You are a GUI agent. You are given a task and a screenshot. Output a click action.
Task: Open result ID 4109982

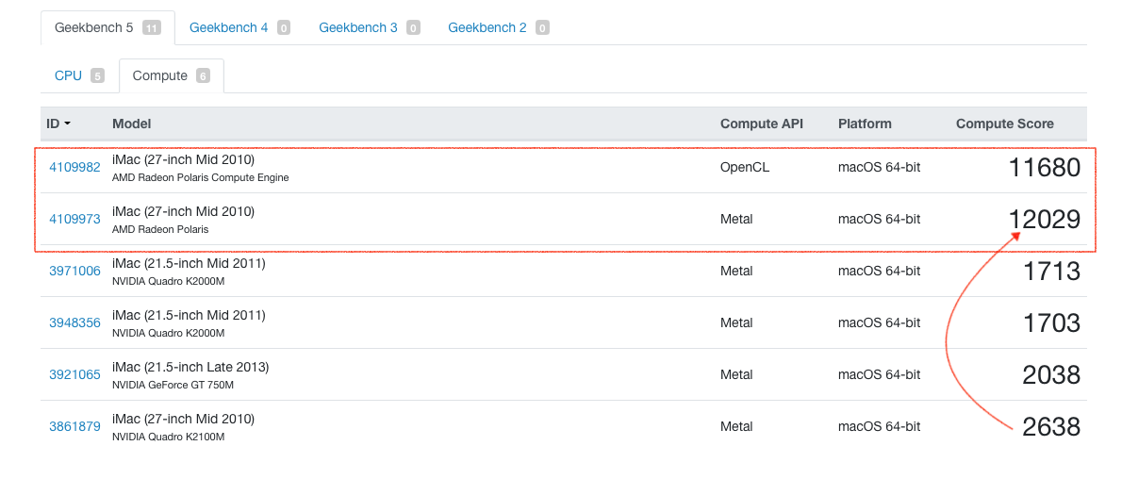(74, 167)
